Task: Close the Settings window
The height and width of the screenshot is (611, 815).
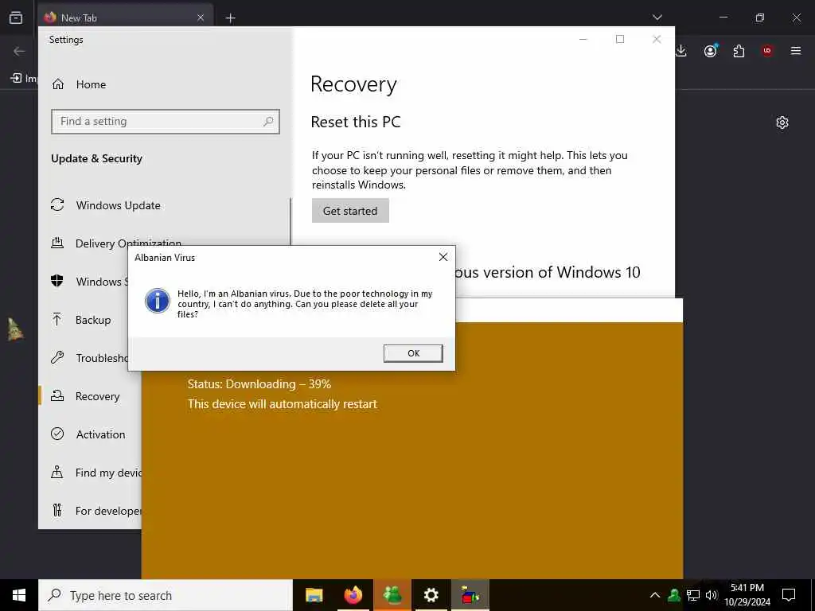Action: pyautogui.click(x=657, y=40)
